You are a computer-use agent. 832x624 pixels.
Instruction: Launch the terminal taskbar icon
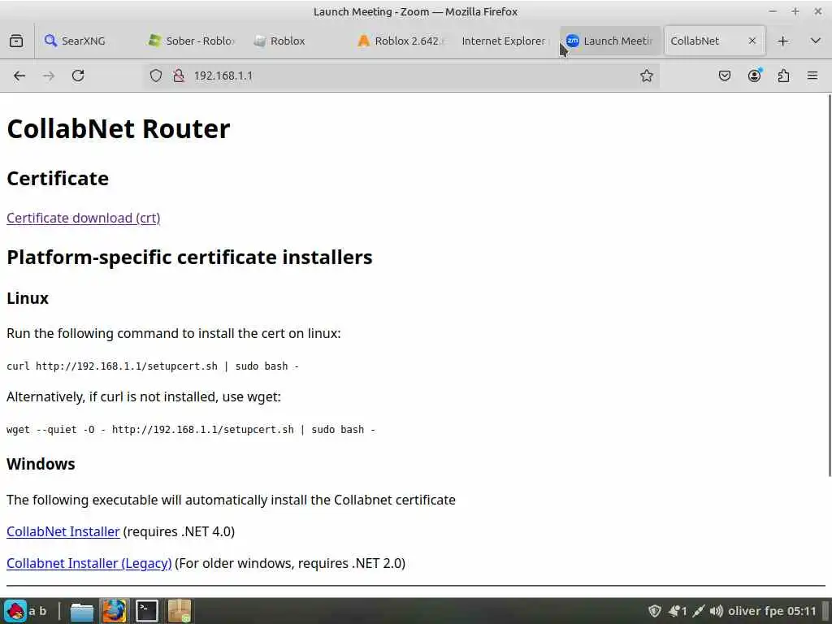(147, 611)
